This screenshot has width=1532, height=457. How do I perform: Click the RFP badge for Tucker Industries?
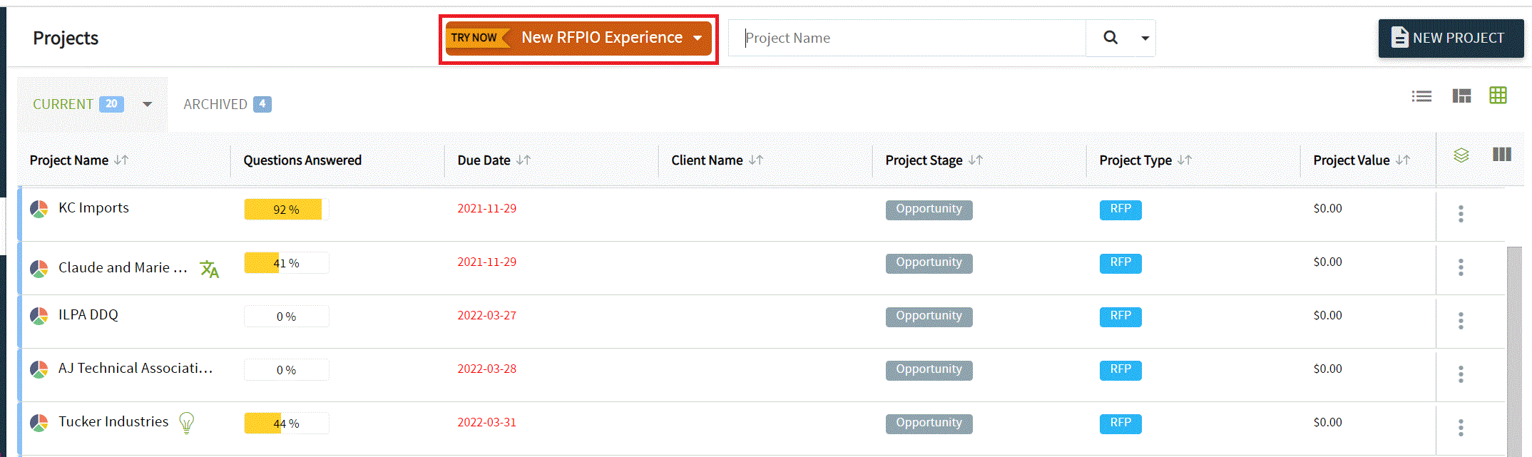1120,423
